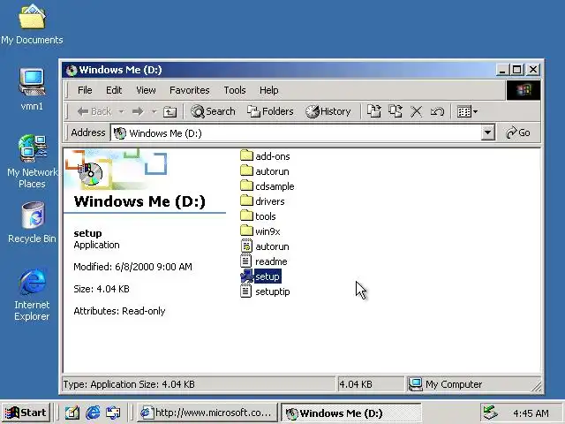
Task: Click the CD icon in the title bar
Action: (x=72, y=70)
